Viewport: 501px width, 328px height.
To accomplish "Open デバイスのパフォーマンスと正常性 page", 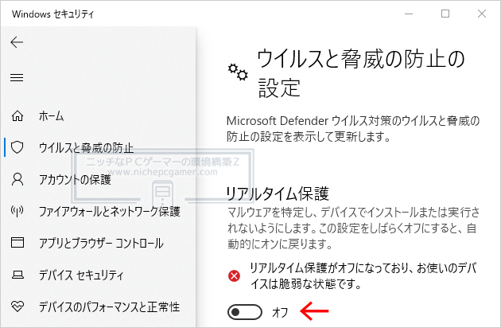I will click(x=109, y=307).
